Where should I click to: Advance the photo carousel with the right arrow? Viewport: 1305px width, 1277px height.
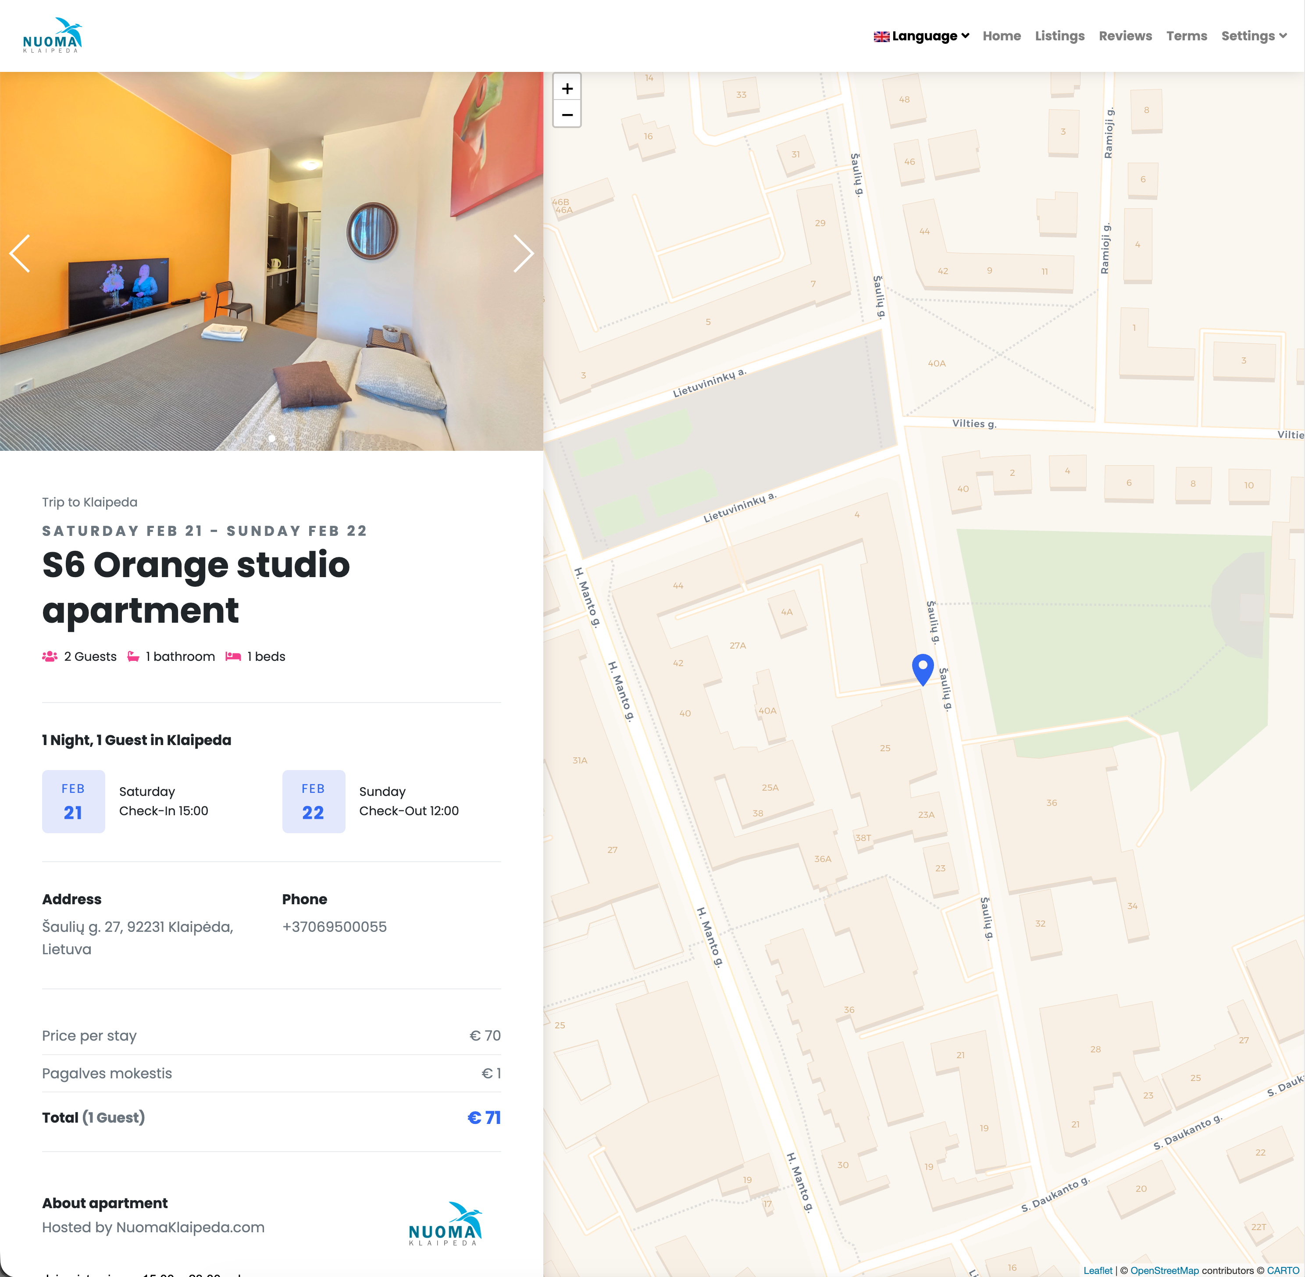[x=524, y=254]
